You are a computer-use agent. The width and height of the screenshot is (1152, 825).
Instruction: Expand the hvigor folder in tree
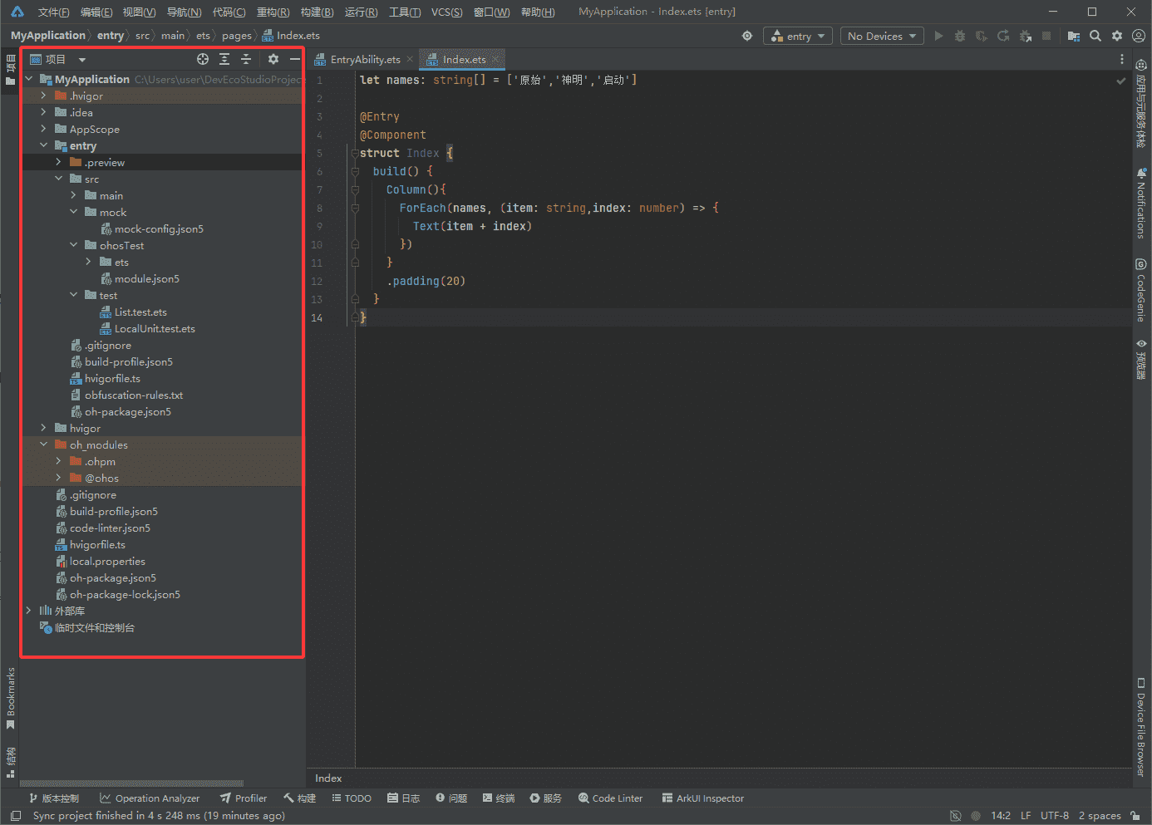(44, 428)
